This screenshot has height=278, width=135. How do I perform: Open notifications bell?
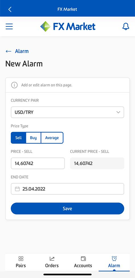coord(126,26)
